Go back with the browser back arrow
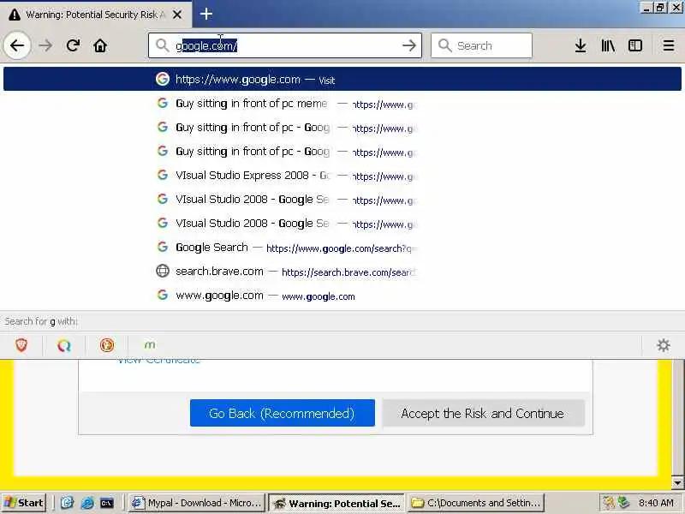 tap(17, 45)
